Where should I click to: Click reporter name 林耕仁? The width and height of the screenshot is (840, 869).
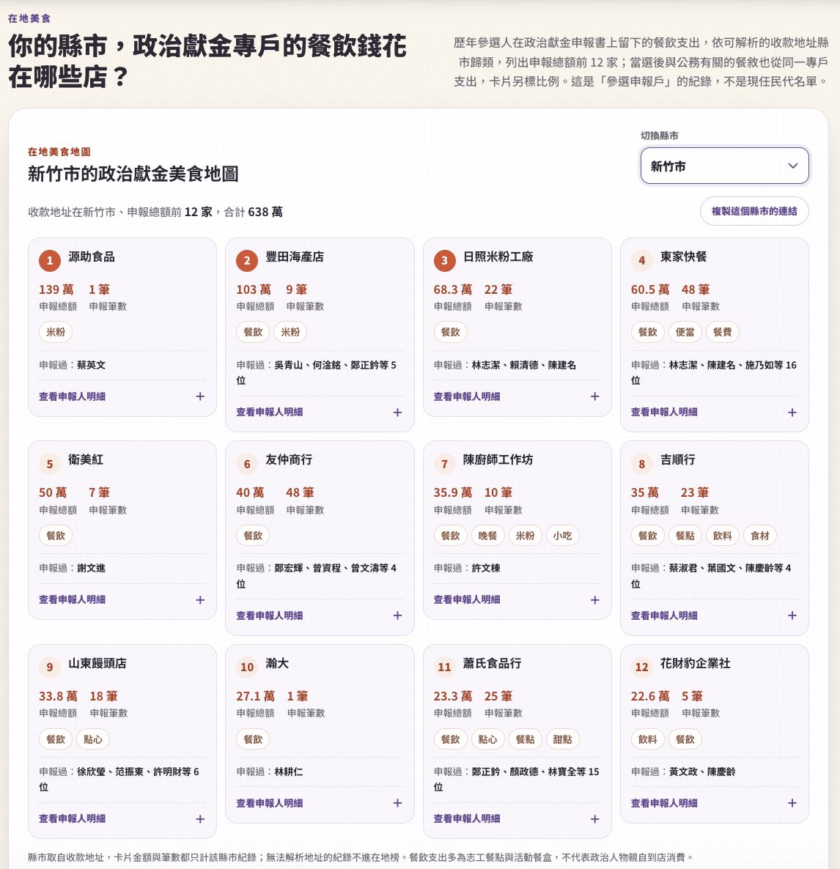pos(288,772)
